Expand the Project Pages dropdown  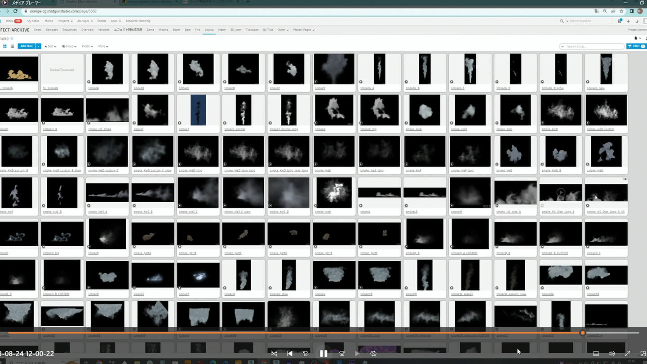pyautogui.click(x=304, y=30)
